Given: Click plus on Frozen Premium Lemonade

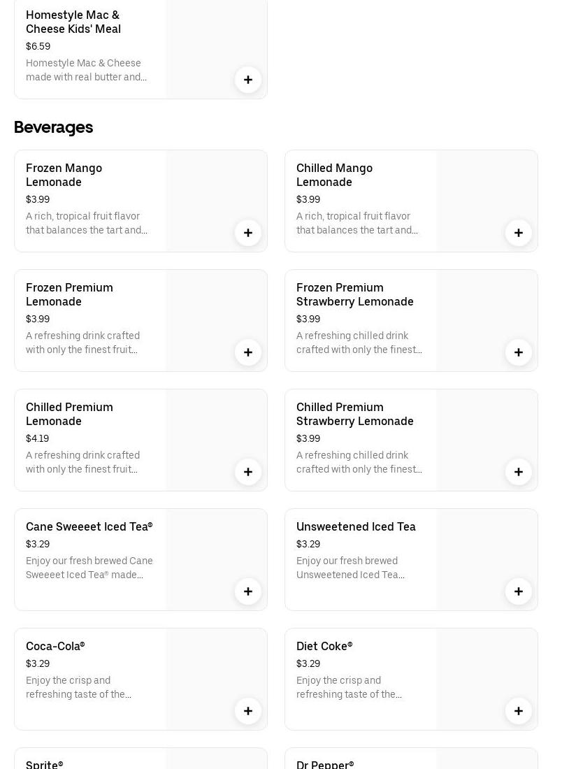Looking at the screenshot, I should pyautogui.click(x=248, y=352).
